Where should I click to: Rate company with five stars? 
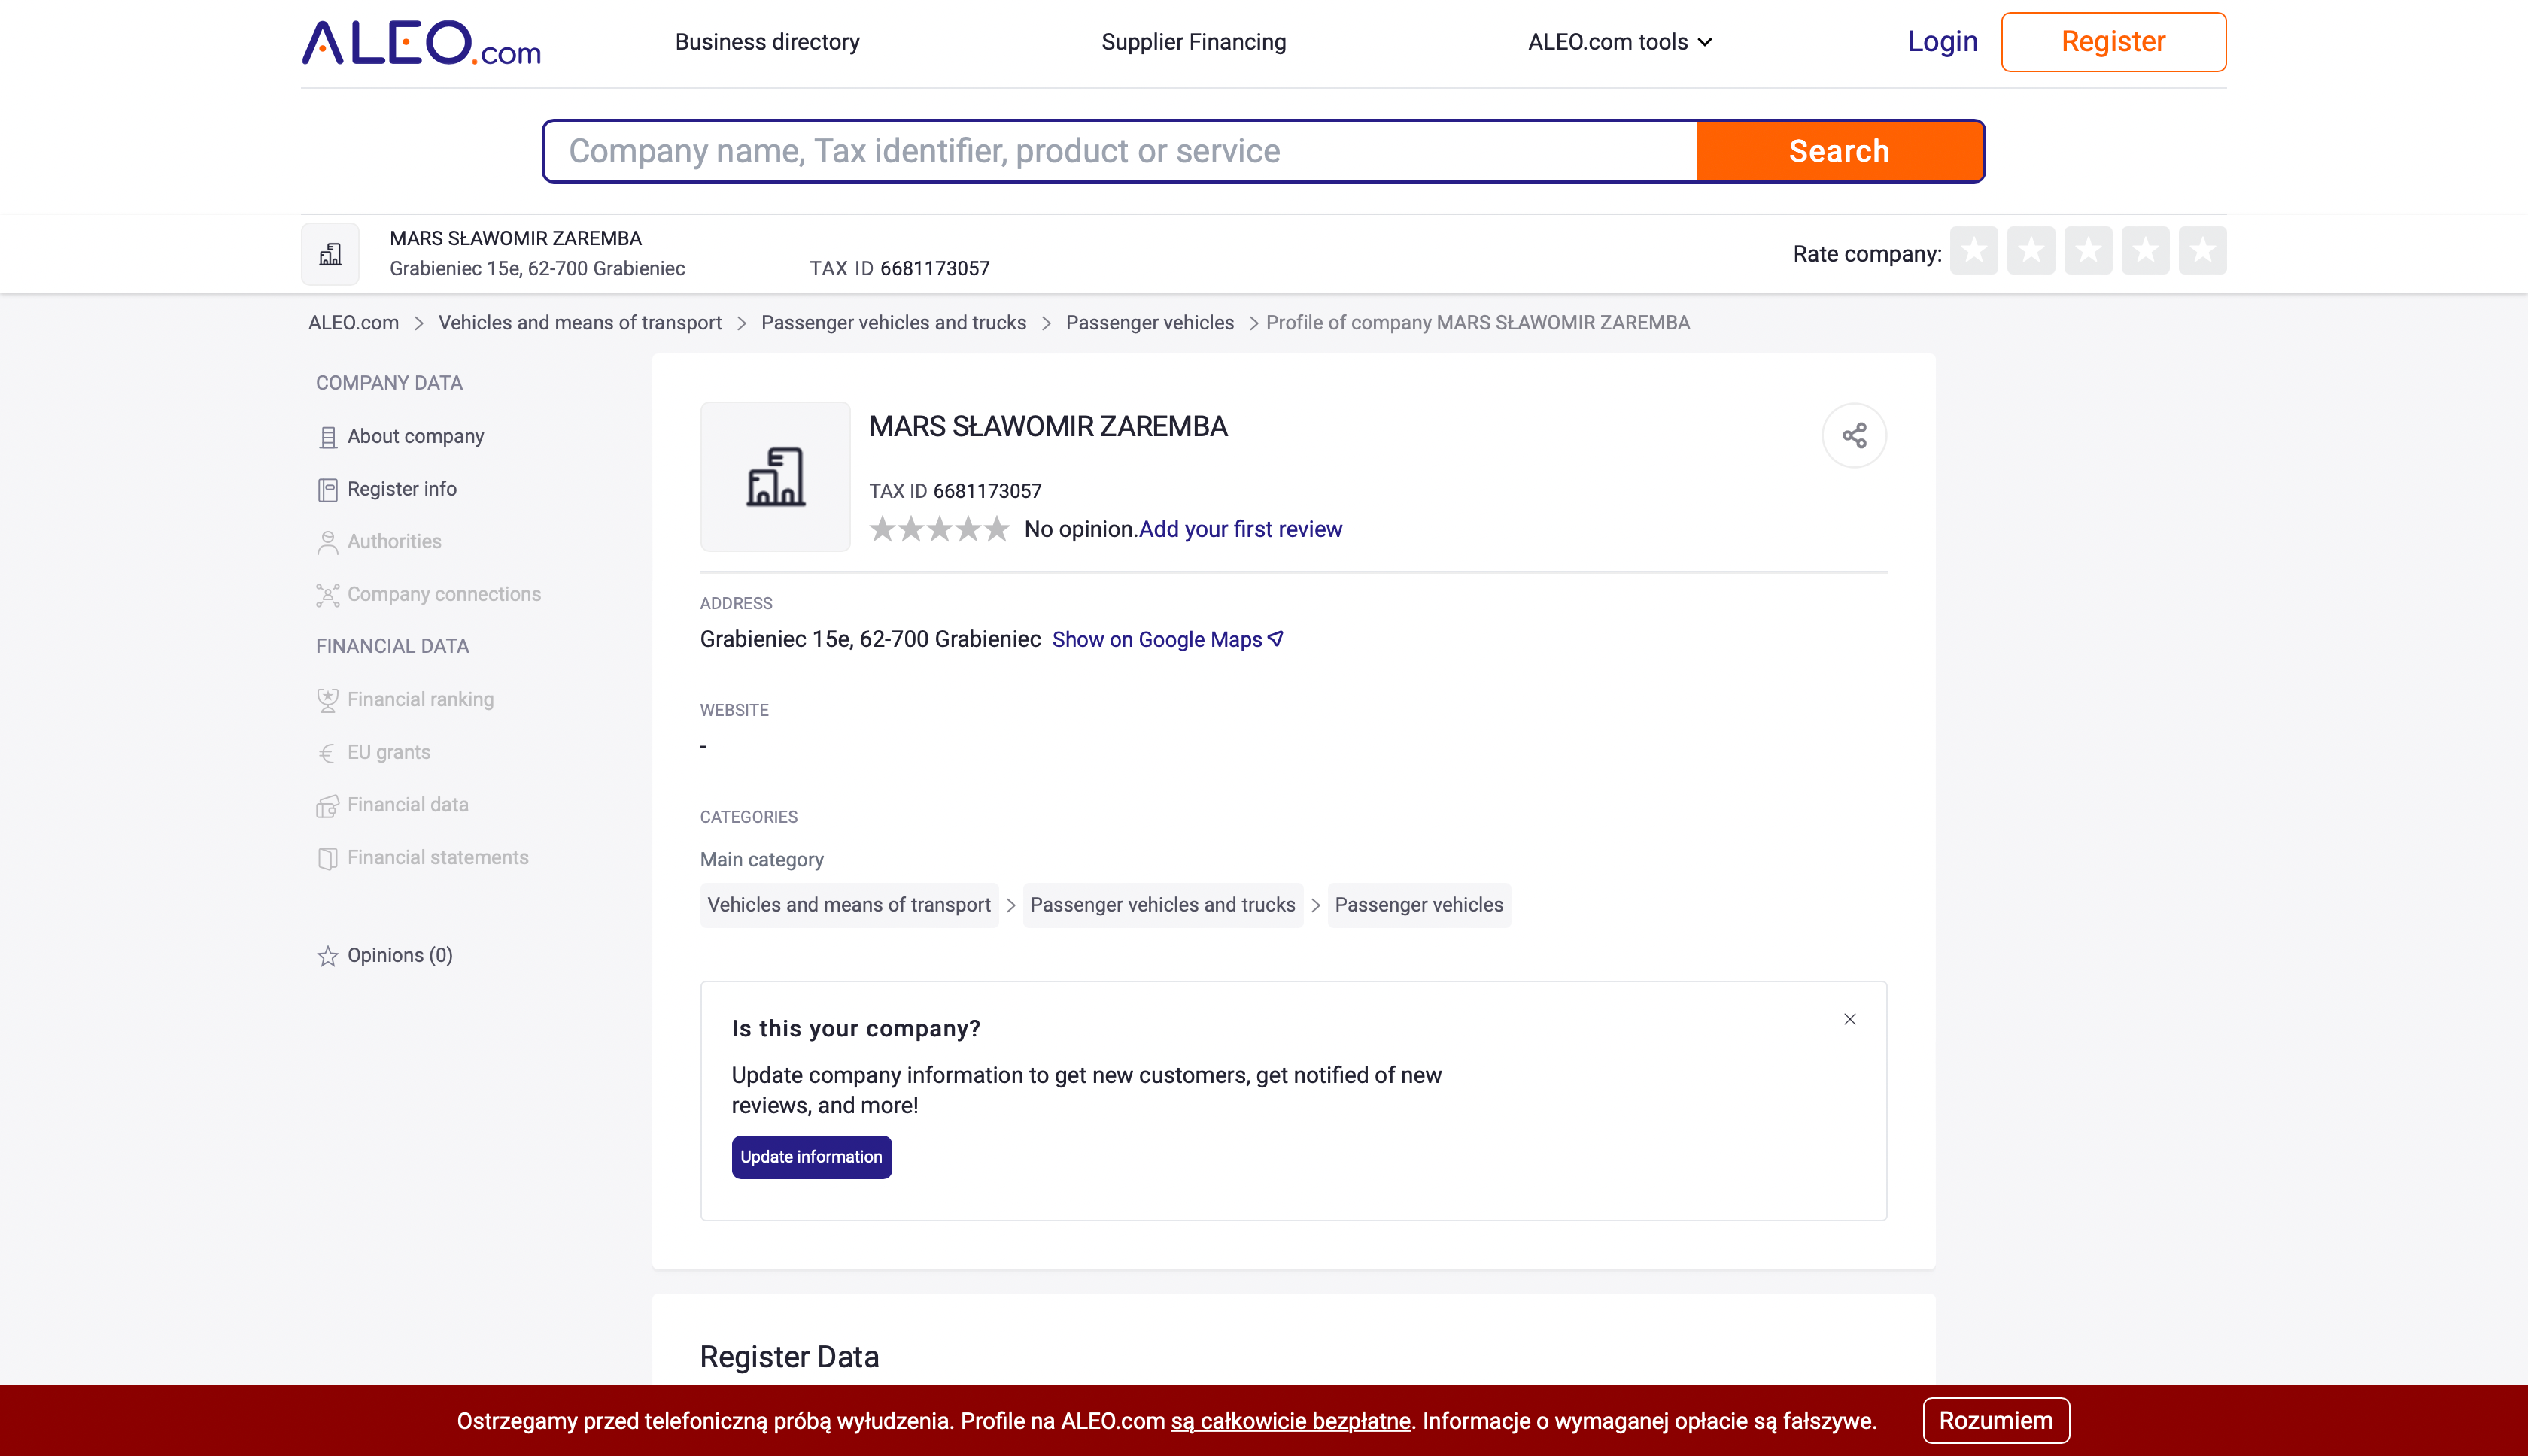tap(2202, 250)
